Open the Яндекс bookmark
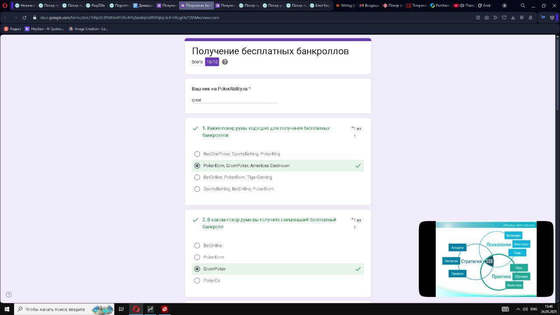This screenshot has width=560, height=315. [x=13, y=29]
